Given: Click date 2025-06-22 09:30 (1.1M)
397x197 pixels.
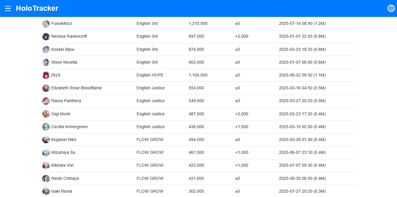Looking at the screenshot, I should (302, 75).
